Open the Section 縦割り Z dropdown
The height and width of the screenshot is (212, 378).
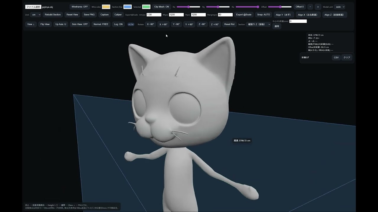tap(258, 24)
